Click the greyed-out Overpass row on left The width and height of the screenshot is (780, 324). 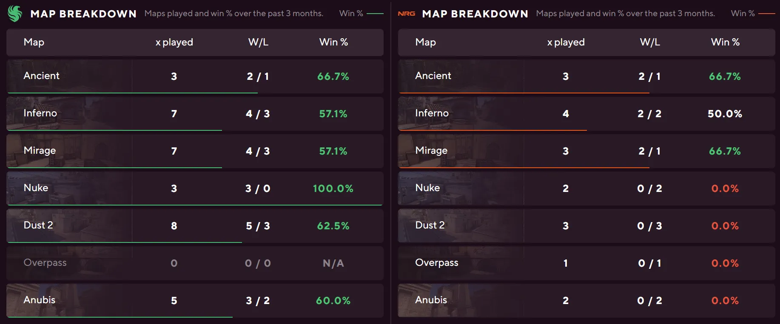(195, 263)
